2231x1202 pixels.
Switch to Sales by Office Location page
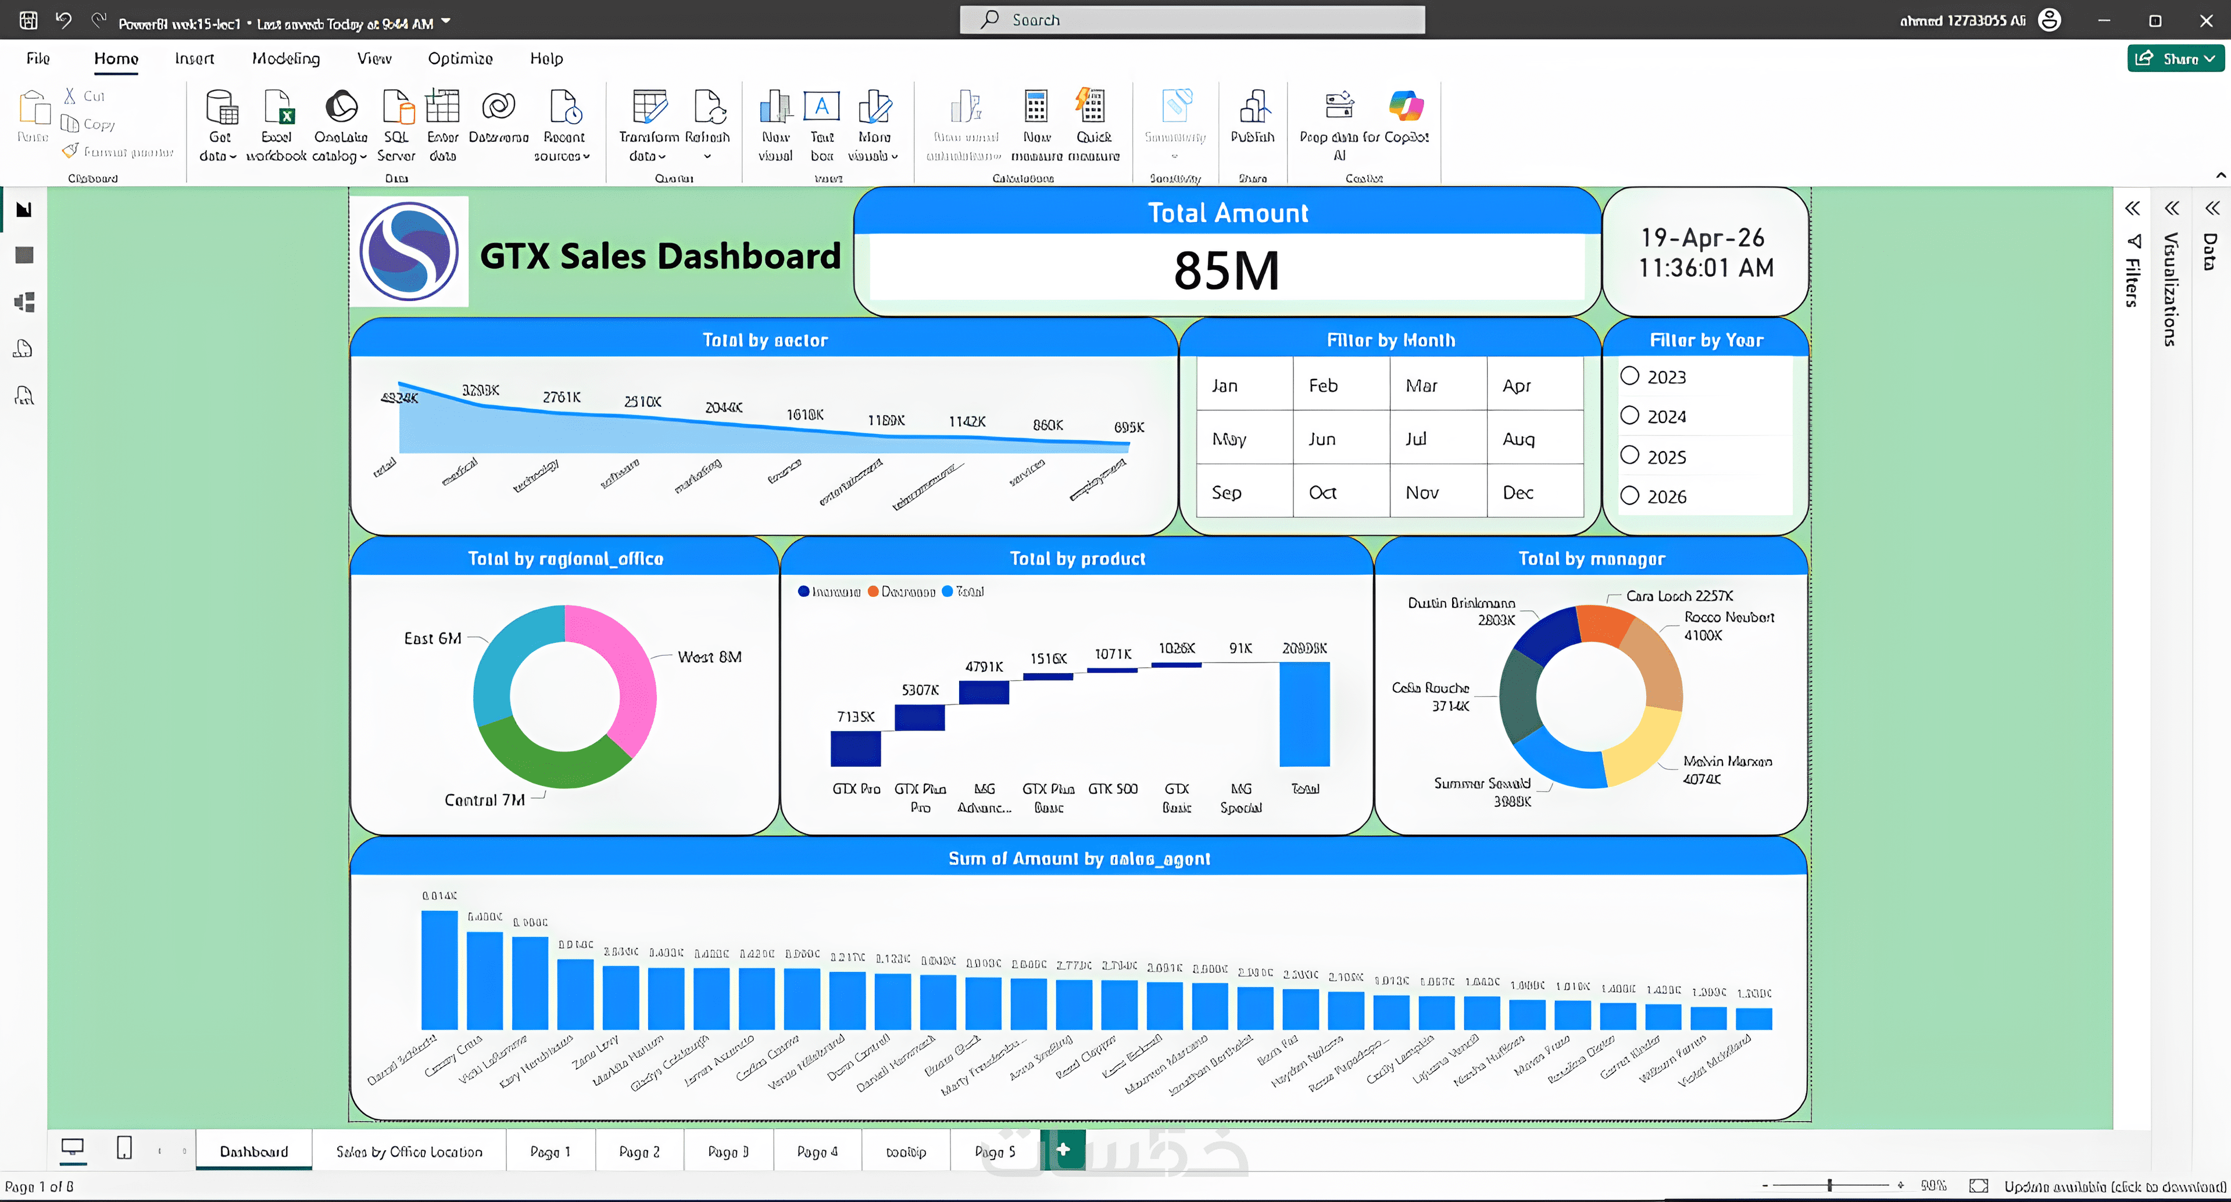[x=409, y=1152]
